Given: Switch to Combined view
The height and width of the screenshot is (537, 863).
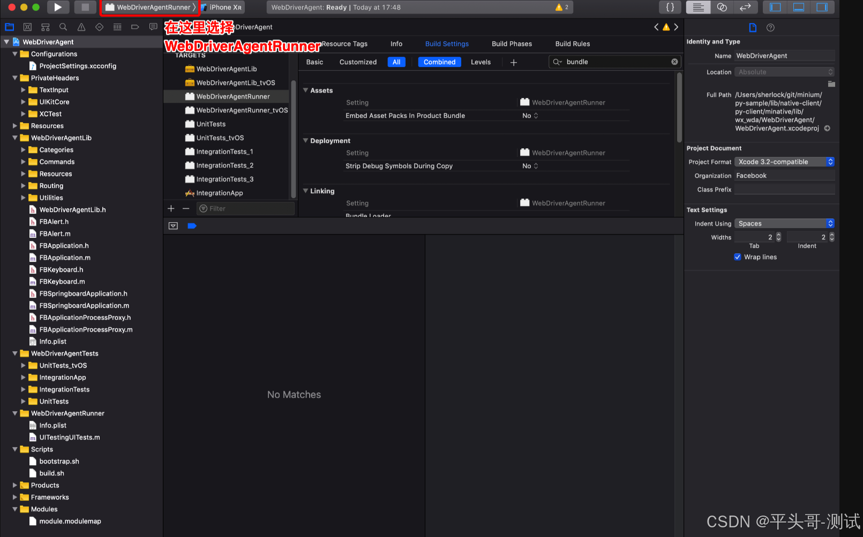Looking at the screenshot, I should click(x=439, y=62).
